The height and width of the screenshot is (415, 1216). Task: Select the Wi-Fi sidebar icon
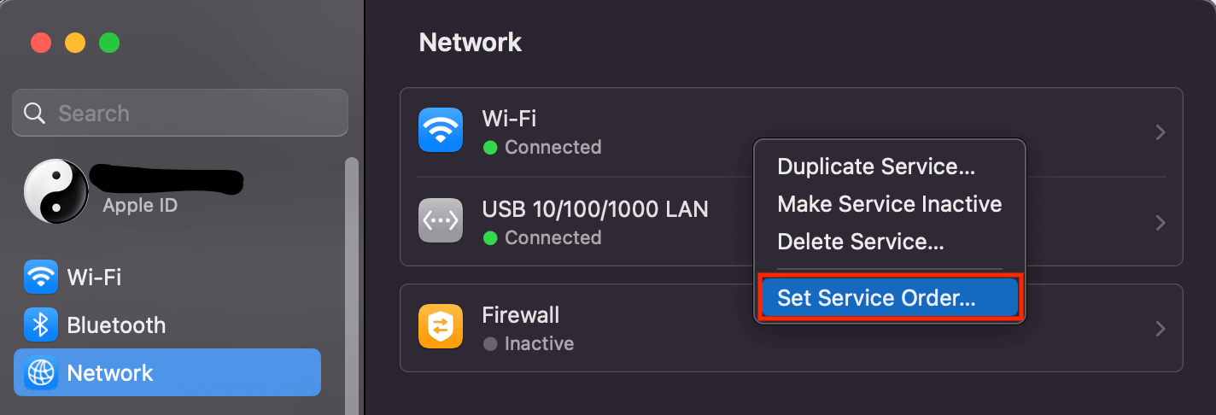[41, 277]
